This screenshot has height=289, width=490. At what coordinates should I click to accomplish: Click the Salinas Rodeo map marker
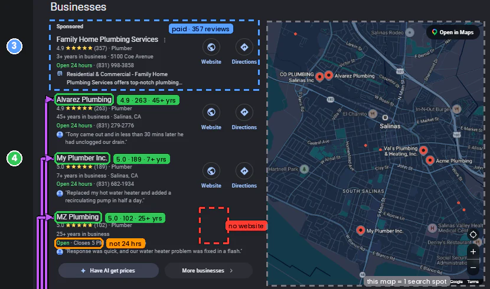click(x=410, y=32)
